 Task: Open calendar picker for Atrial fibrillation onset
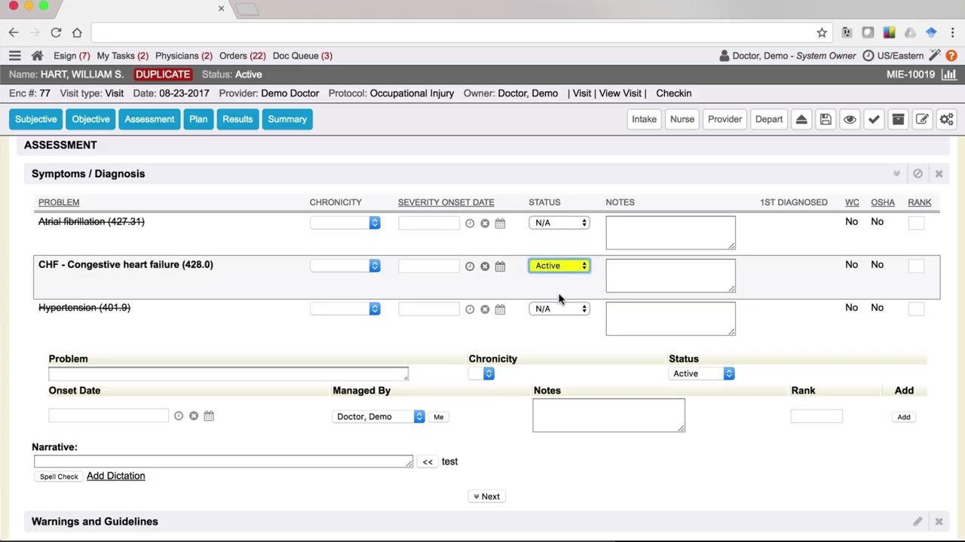coord(500,224)
